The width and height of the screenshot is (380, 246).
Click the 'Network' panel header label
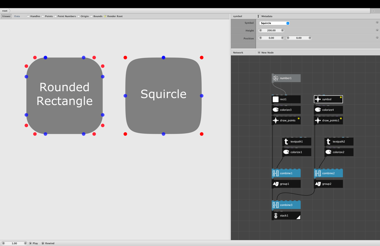[x=238, y=53]
